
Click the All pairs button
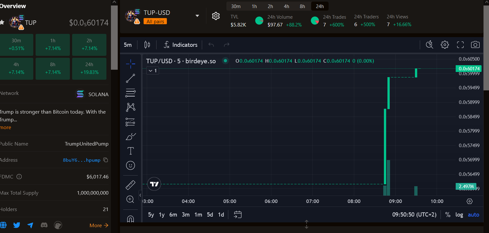coord(155,21)
